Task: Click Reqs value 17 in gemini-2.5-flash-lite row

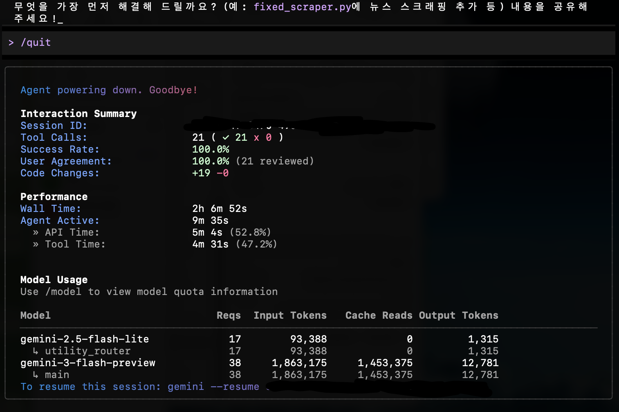Action: coord(235,339)
